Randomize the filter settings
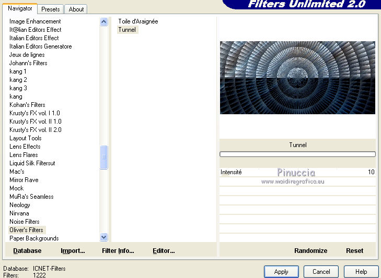This screenshot has width=381, height=278. tap(310, 250)
